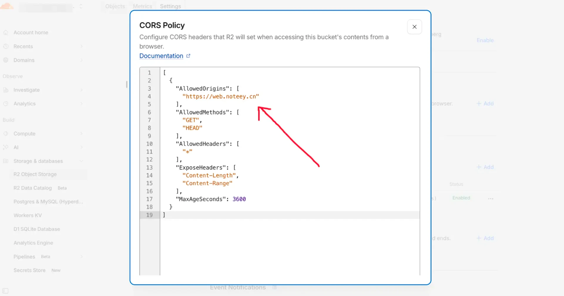
Task: Expand the AI chevron
Action: (81, 147)
